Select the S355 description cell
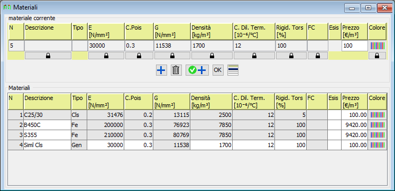Screen dimensions: 395x191 [x=48, y=135]
